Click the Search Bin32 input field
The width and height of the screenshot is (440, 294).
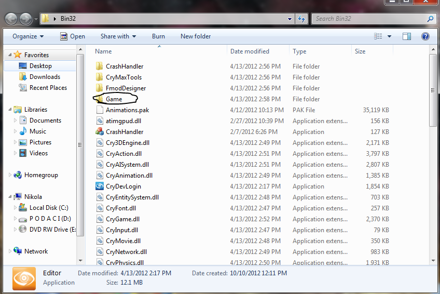tap(369, 19)
